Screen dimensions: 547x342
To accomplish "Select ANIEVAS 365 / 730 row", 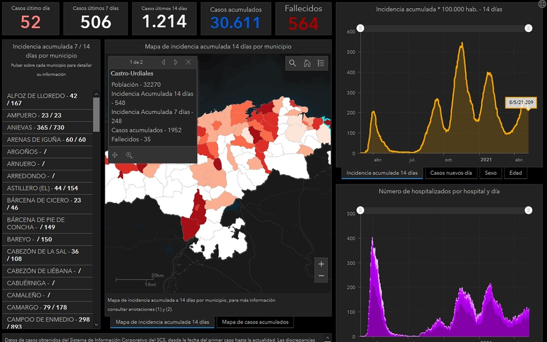I will [x=48, y=127].
